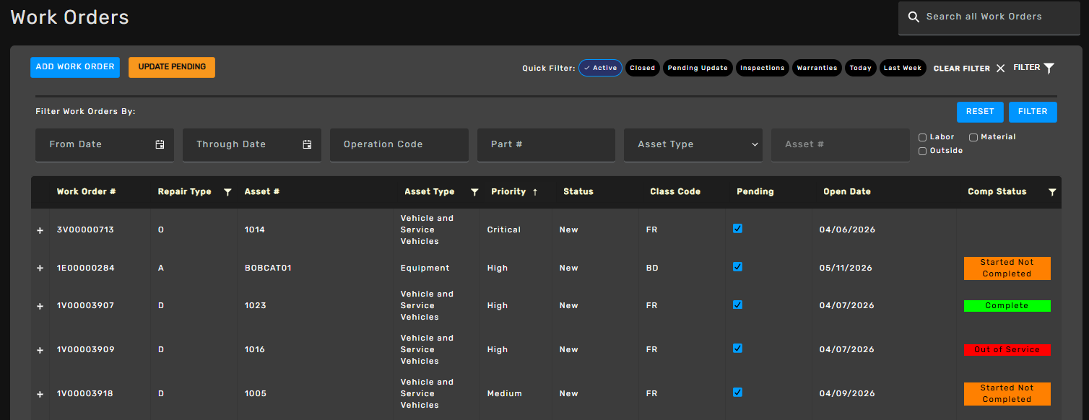Click the From Date input field

[105, 145]
